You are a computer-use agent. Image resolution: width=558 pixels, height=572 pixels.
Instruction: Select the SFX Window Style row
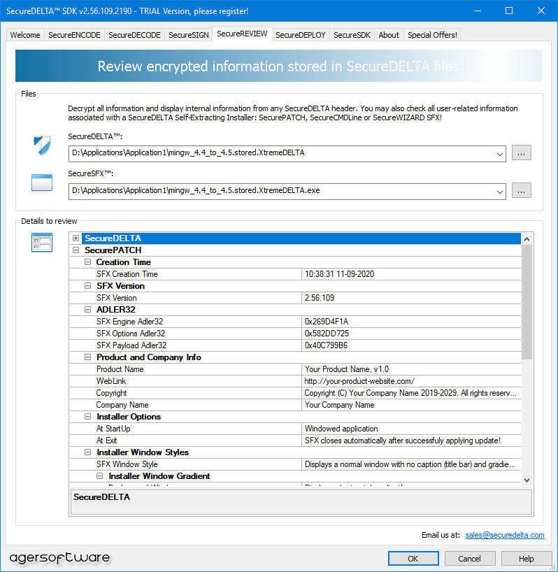[295, 464]
